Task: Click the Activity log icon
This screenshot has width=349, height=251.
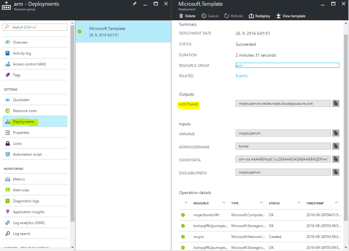Action: pyautogui.click(x=8, y=53)
